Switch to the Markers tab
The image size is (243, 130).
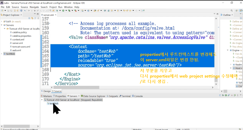(x=46, y=96)
